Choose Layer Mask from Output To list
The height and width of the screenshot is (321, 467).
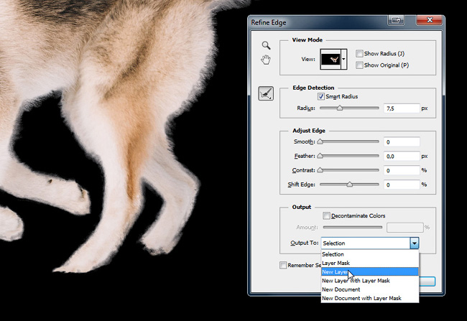click(x=370, y=263)
